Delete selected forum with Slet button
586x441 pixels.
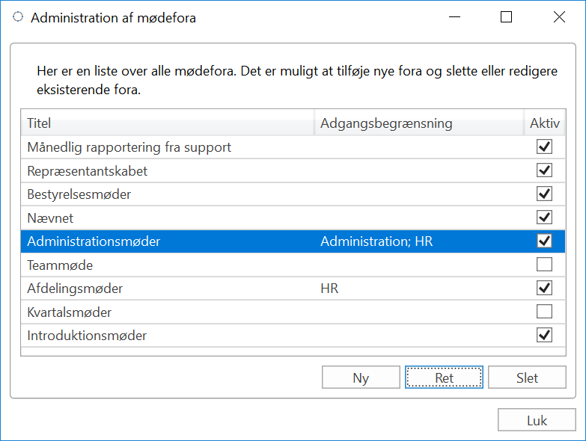527,378
